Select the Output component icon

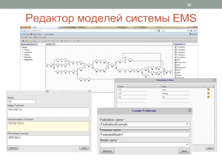[x=175, y=75]
